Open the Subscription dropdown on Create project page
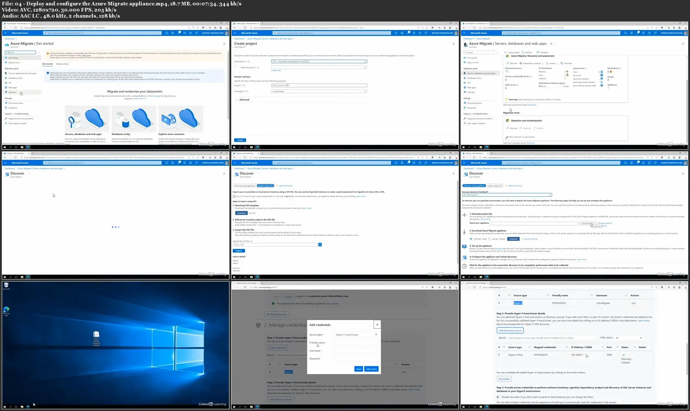This screenshot has height=411, width=690. pos(319,61)
